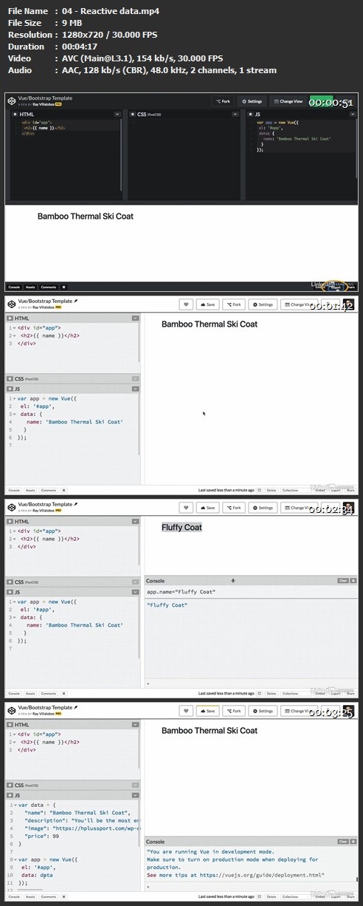363x906 pixels.
Task: Click pencil edit-title icon in 00:01:42 frame
Action: 75,302
